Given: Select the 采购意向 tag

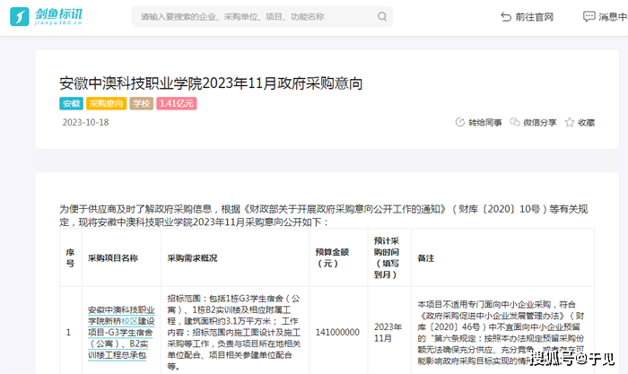Looking at the screenshot, I should point(106,103).
